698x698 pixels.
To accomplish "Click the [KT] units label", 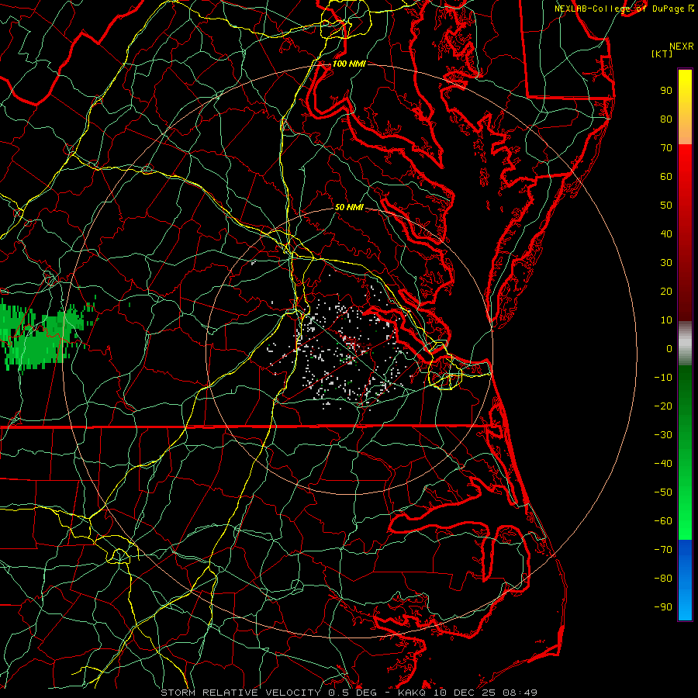I will [662, 54].
